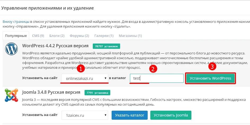Click the Указать каталог button
The width and height of the screenshot is (250, 125).
tap(130, 115)
